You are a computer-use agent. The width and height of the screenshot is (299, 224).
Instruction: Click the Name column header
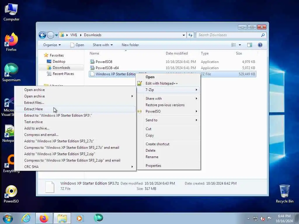[x=126, y=53]
